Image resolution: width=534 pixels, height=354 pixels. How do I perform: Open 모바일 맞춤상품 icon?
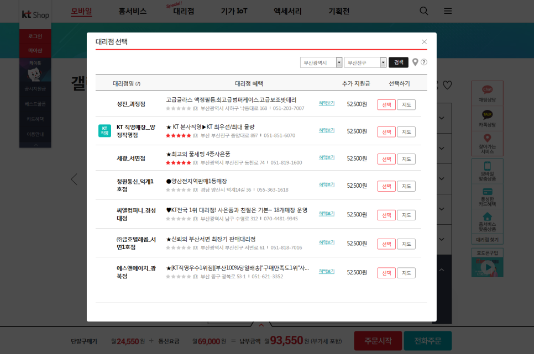point(488,171)
